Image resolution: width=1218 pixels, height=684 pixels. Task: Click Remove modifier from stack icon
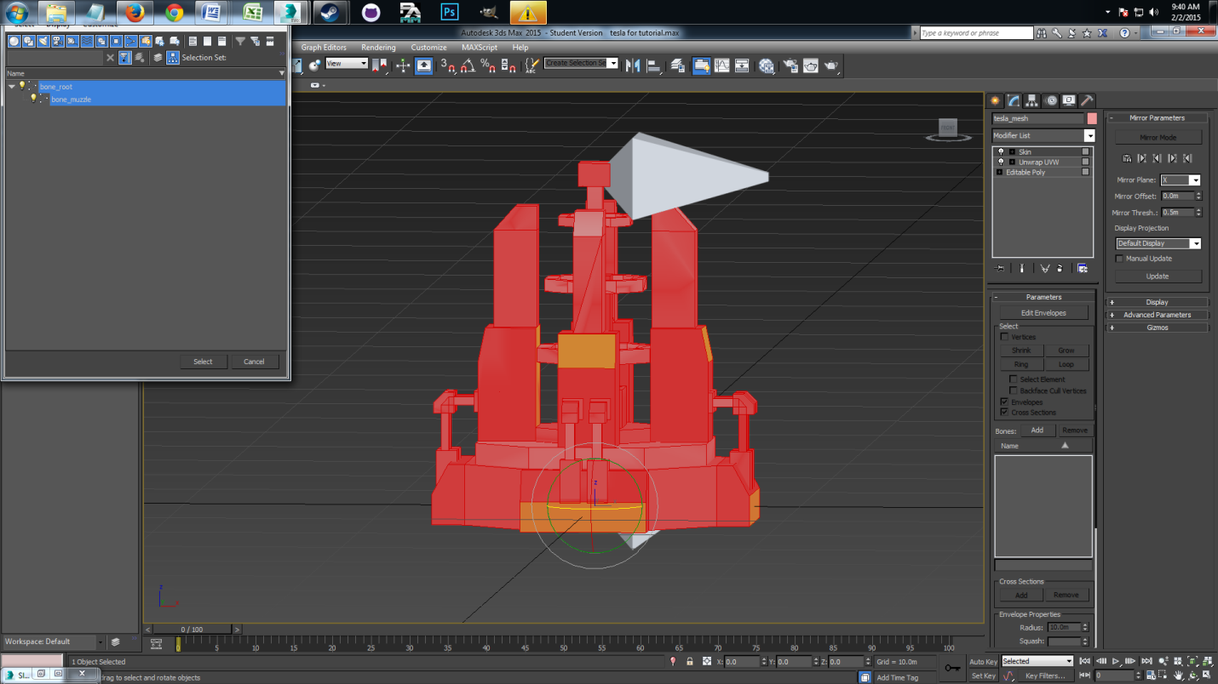pos(1060,268)
